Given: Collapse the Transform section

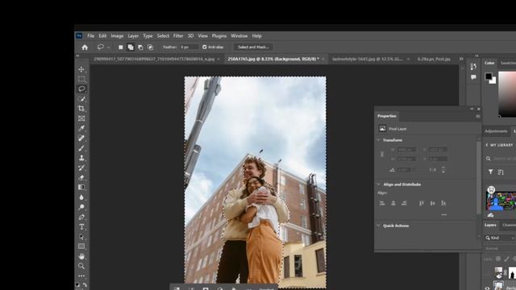Looking at the screenshot, I should click(x=378, y=140).
